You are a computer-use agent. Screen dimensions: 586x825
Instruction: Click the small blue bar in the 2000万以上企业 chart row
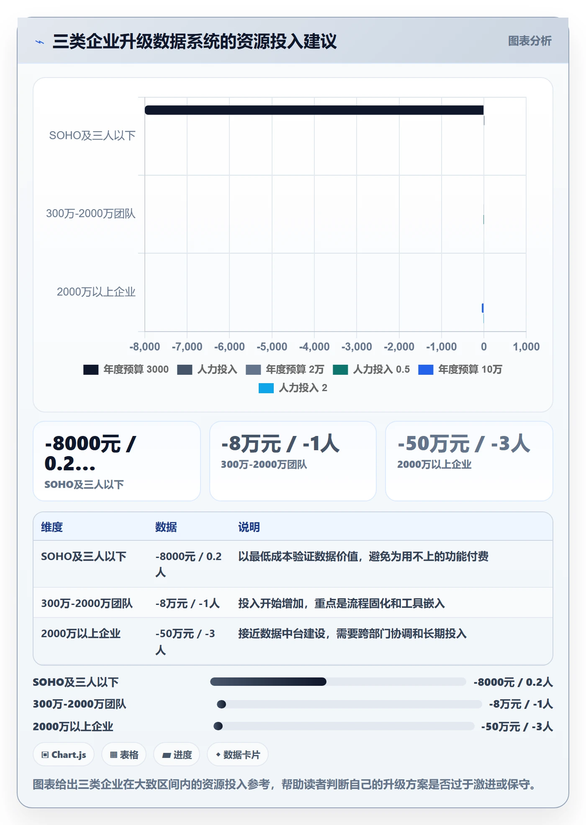[483, 308]
